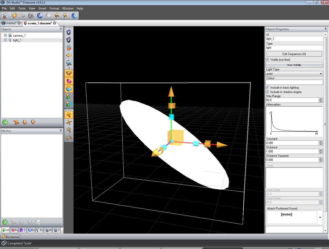Toggle the orange box wireframe icon
Screen dimensions: 329x249
tap(69, 73)
